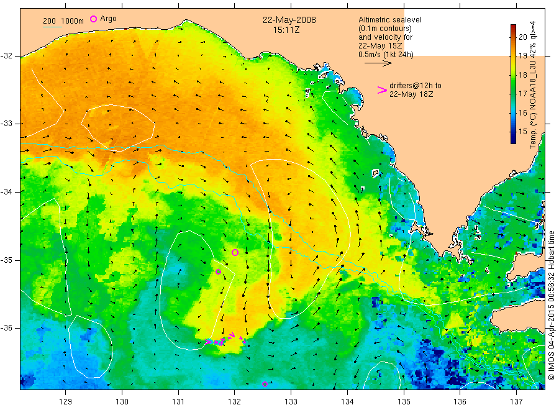Click the colorbar tick label 18
The width and height of the screenshot is (559, 410).
[x=522, y=75]
